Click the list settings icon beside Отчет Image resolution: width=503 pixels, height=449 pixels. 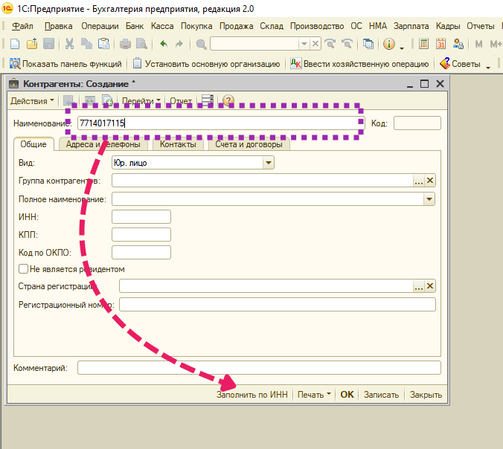click(208, 100)
